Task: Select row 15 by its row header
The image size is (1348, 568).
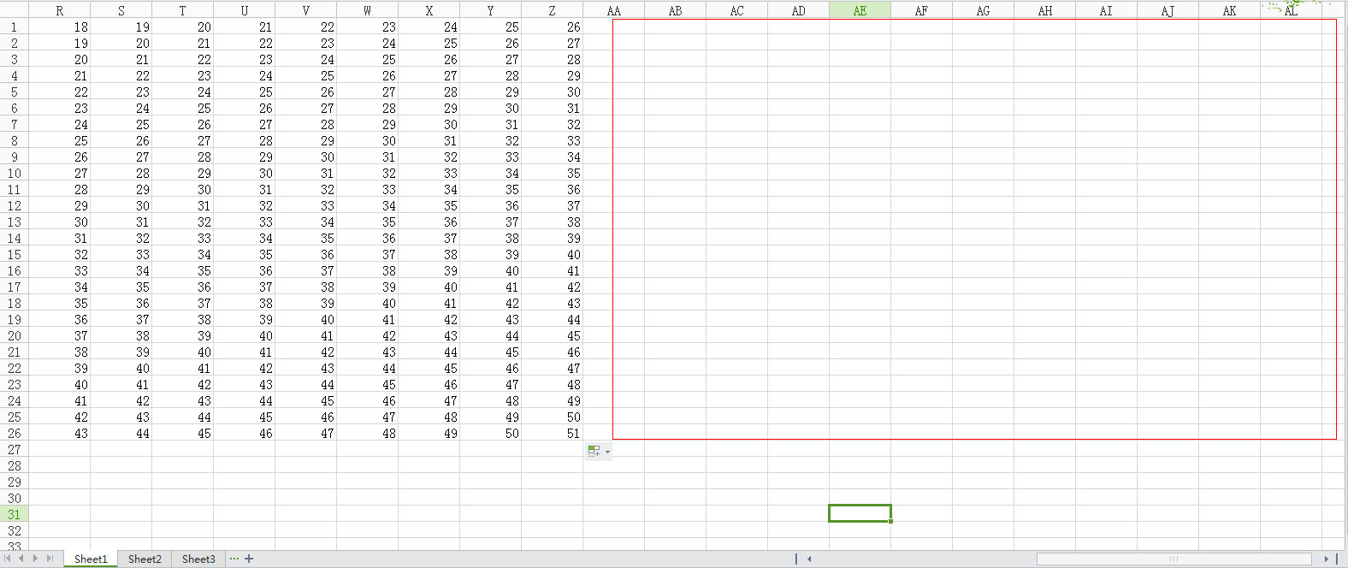Action: coord(15,254)
